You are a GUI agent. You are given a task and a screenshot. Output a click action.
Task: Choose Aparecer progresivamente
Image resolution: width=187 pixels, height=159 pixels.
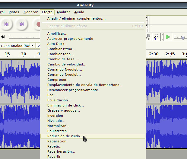point(93,39)
